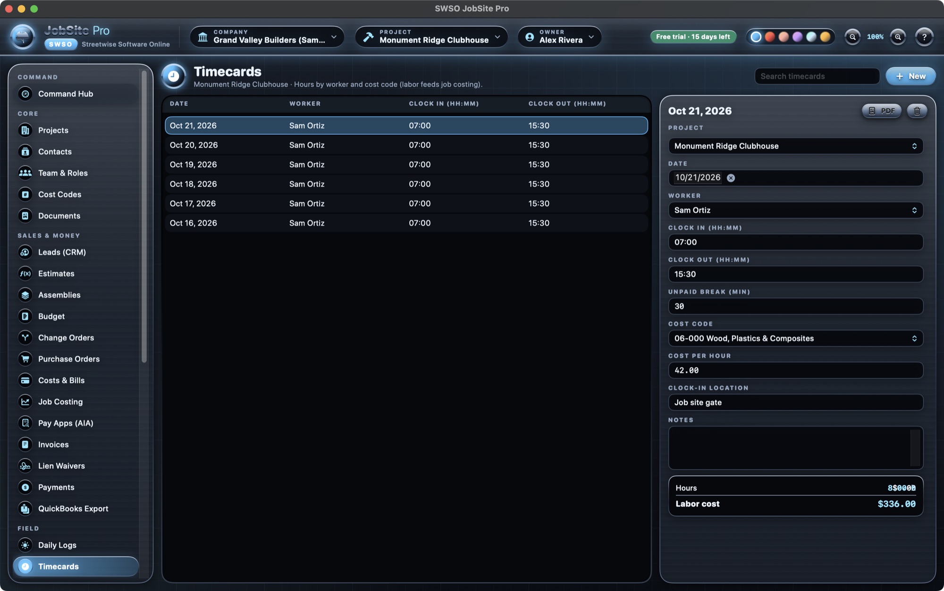This screenshot has width=944, height=591.
Task: Click the sidebar vertical scrollbar
Action: click(144, 217)
